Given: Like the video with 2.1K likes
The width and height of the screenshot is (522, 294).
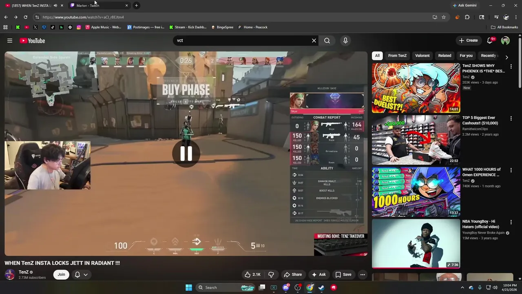Looking at the screenshot, I should 252,274.
